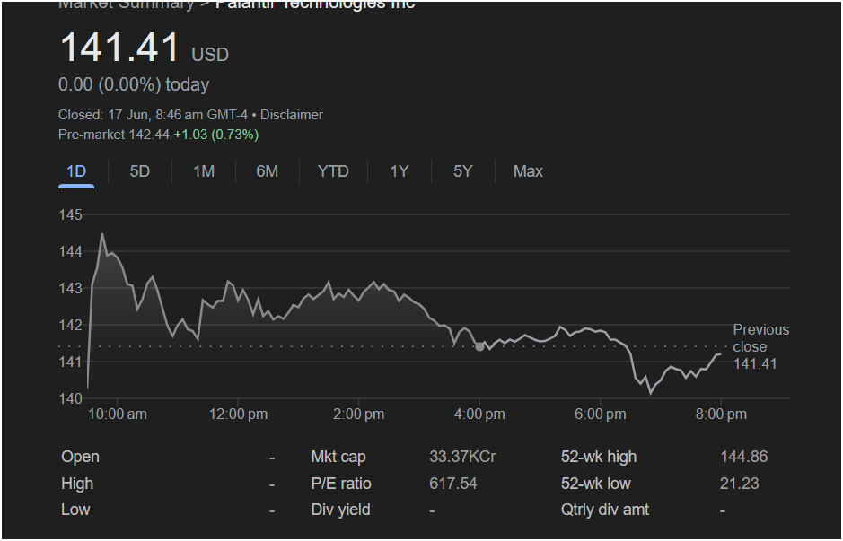Click the 52-wk high label

[599, 458]
